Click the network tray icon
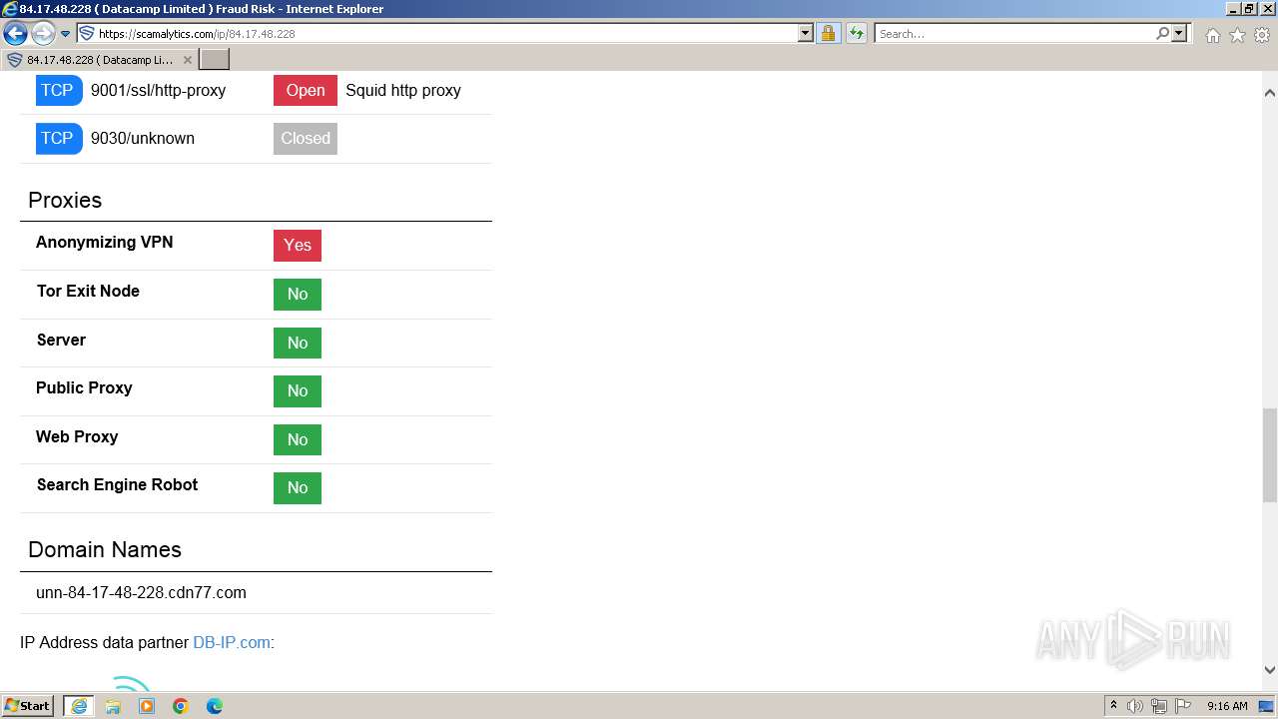 1159,706
